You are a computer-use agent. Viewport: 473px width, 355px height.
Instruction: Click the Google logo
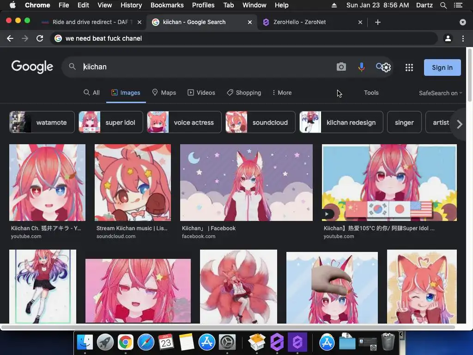pos(32,67)
